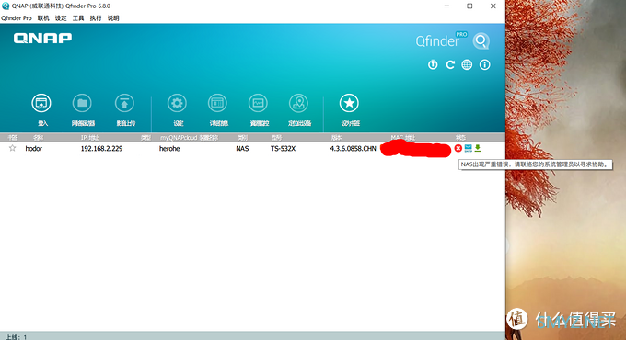Open the 说明 menu
Screen dimensions: 626x340
[113, 18]
